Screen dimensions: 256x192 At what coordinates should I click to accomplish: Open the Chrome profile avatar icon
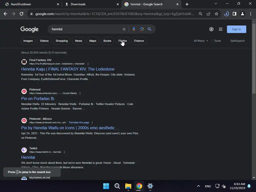click(x=242, y=14)
